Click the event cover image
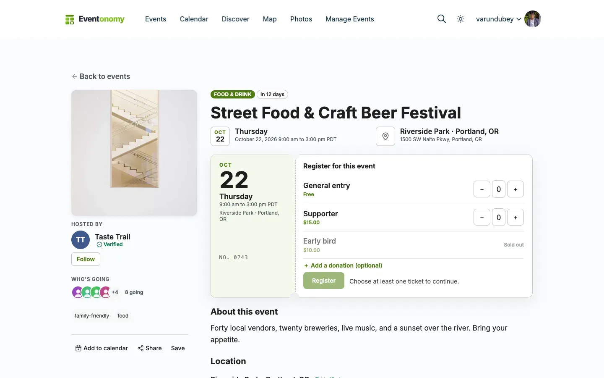604x378 pixels. click(134, 153)
